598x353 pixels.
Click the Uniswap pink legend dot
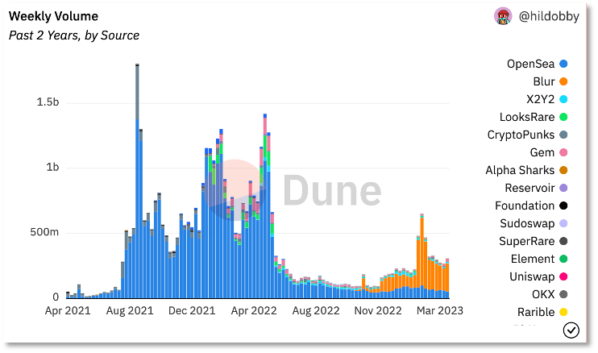[x=563, y=276]
